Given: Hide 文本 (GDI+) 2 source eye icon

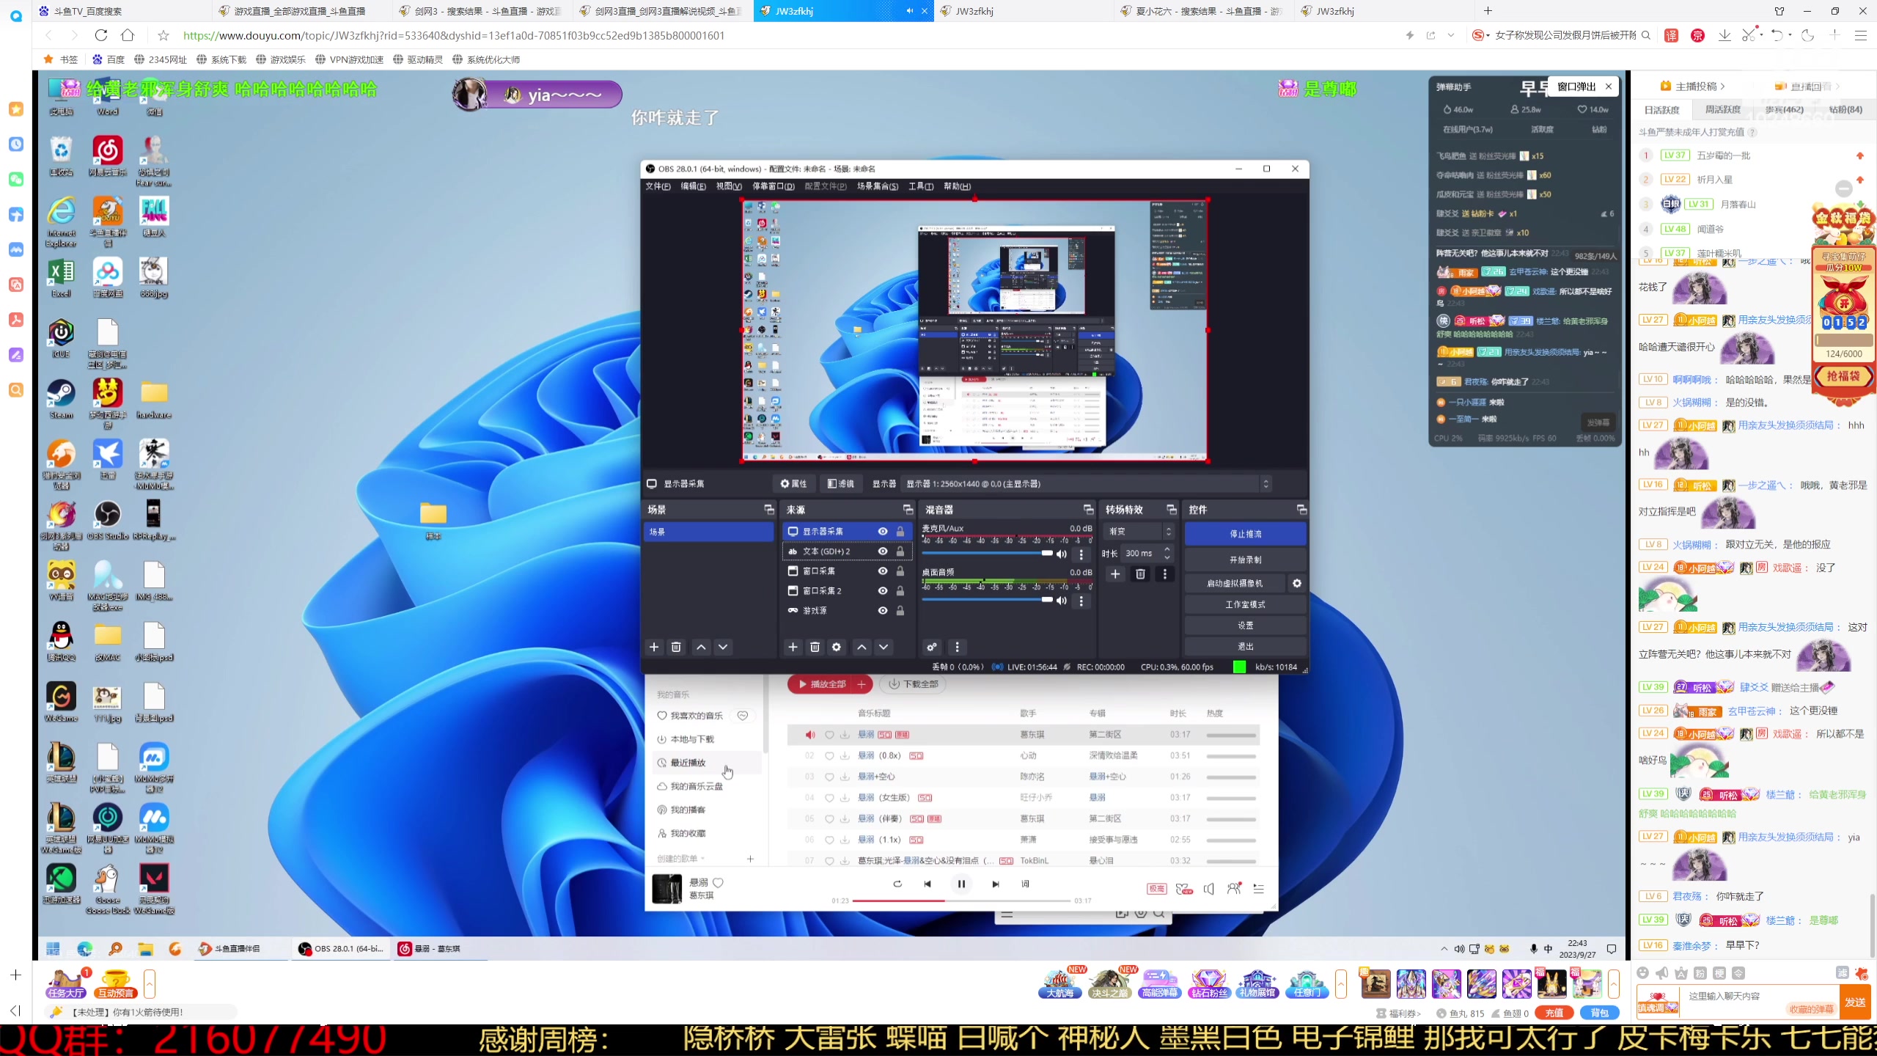Looking at the screenshot, I should 883,551.
